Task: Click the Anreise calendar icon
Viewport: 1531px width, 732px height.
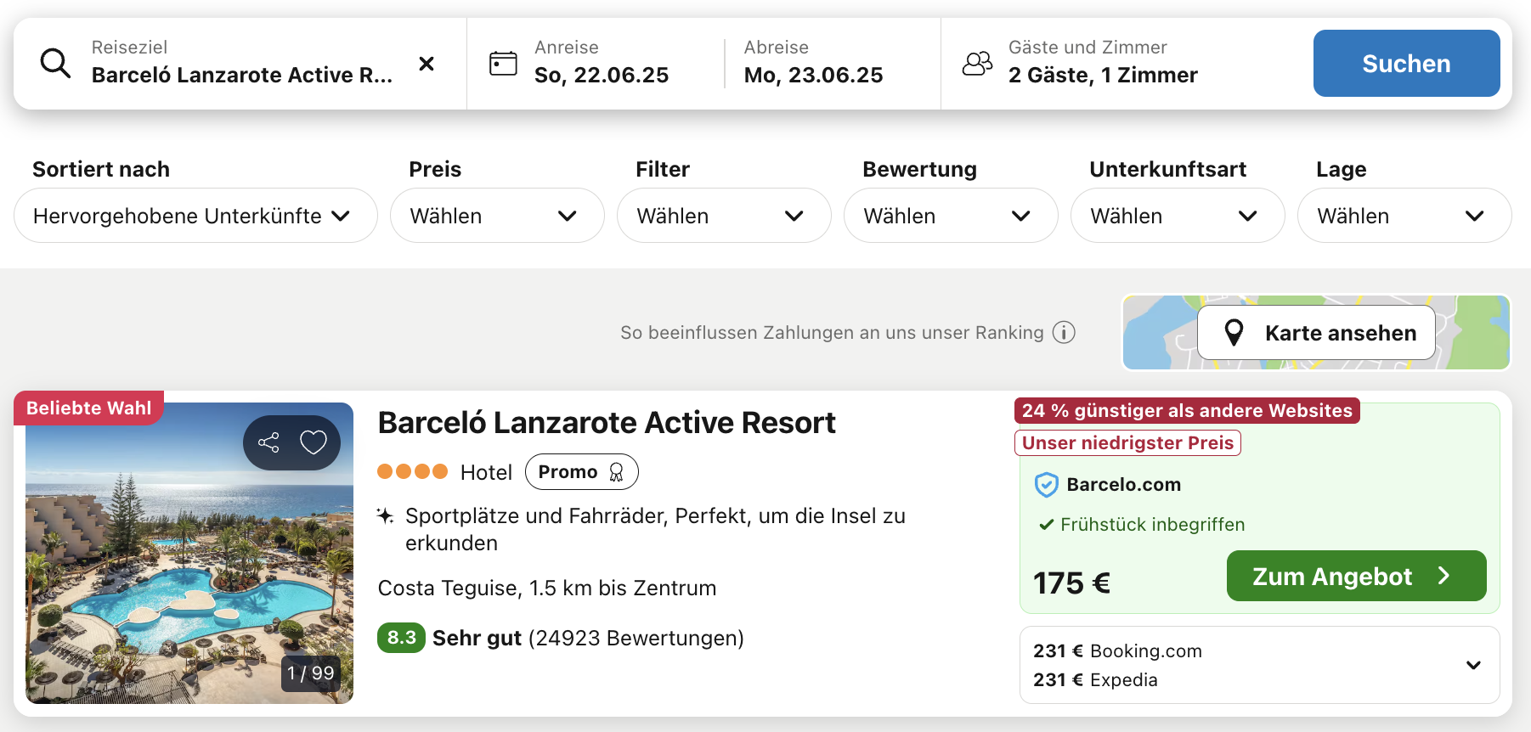Action: tap(503, 64)
